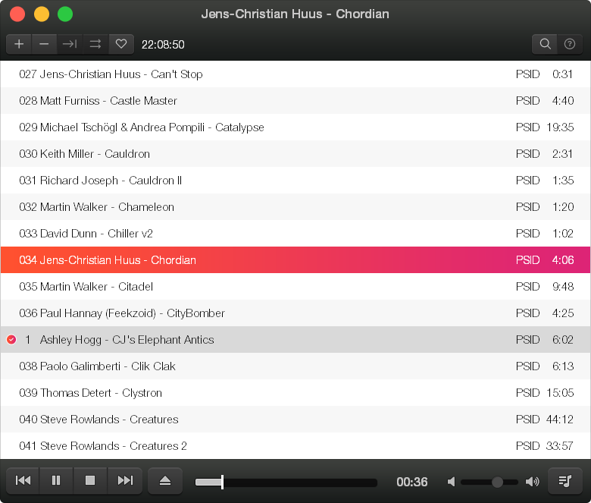Screen dimensions: 591x503
Task: Toggle the playlist view icon
Action: pyautogui.click(x=564, y=480)
